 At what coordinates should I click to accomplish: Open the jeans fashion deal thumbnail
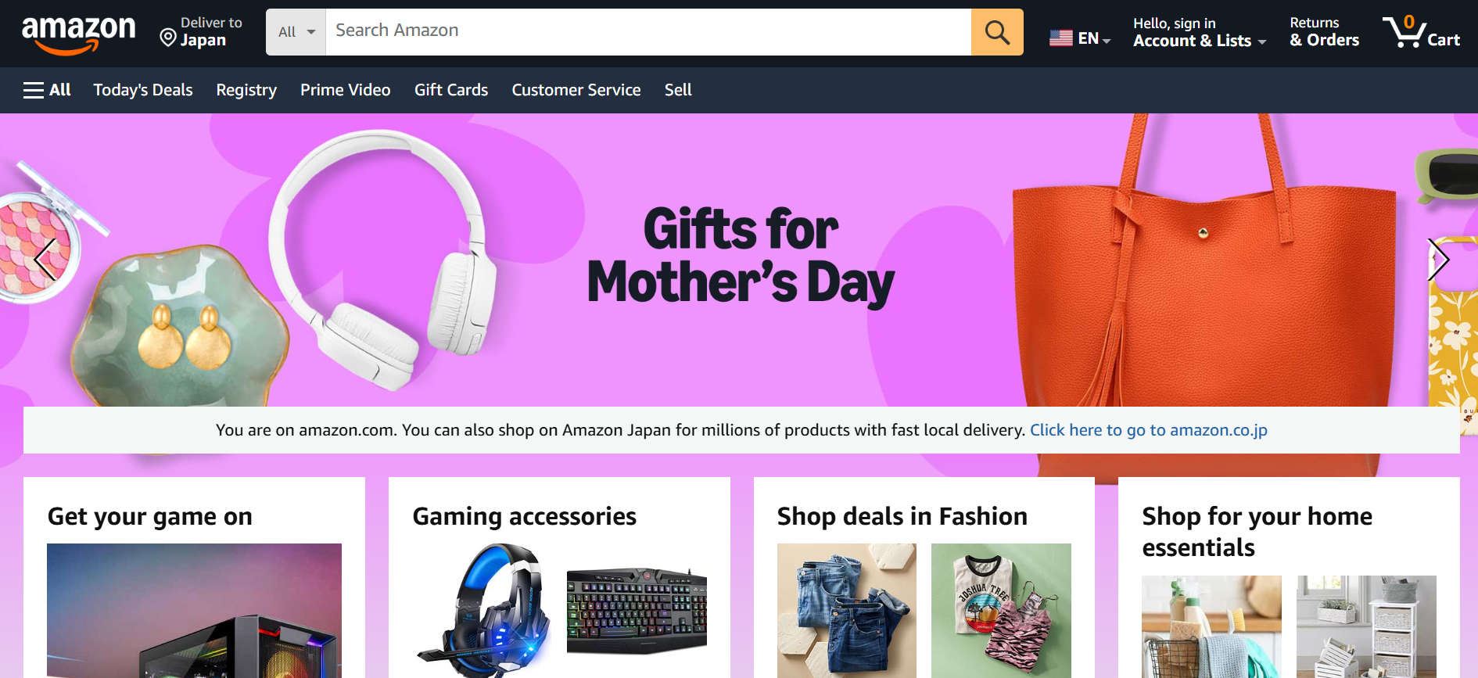tap(847, 610)
